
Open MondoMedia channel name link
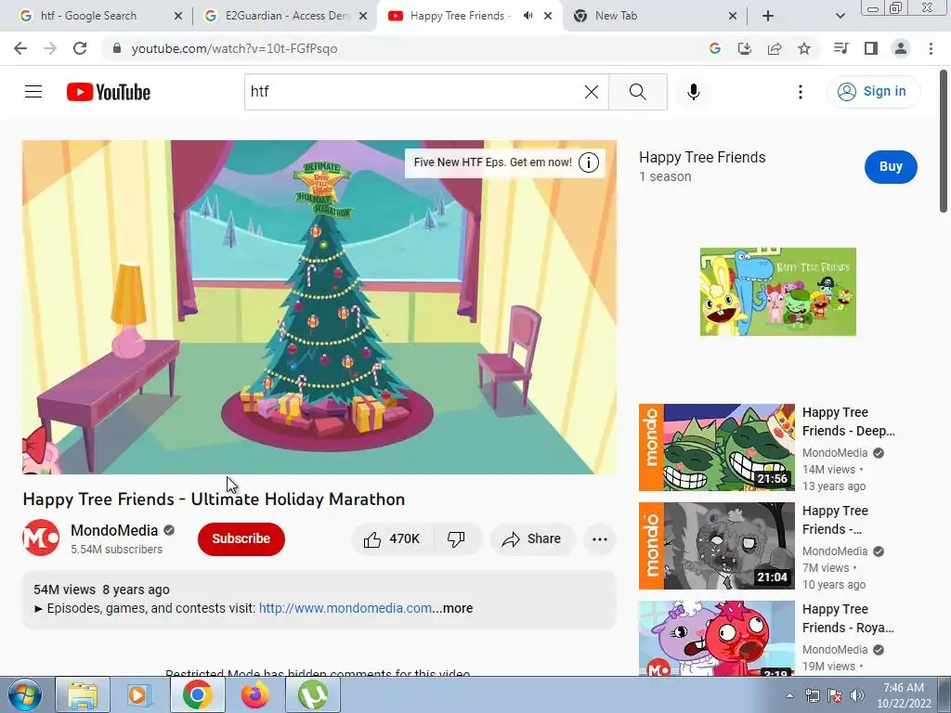tap(114, 530)
